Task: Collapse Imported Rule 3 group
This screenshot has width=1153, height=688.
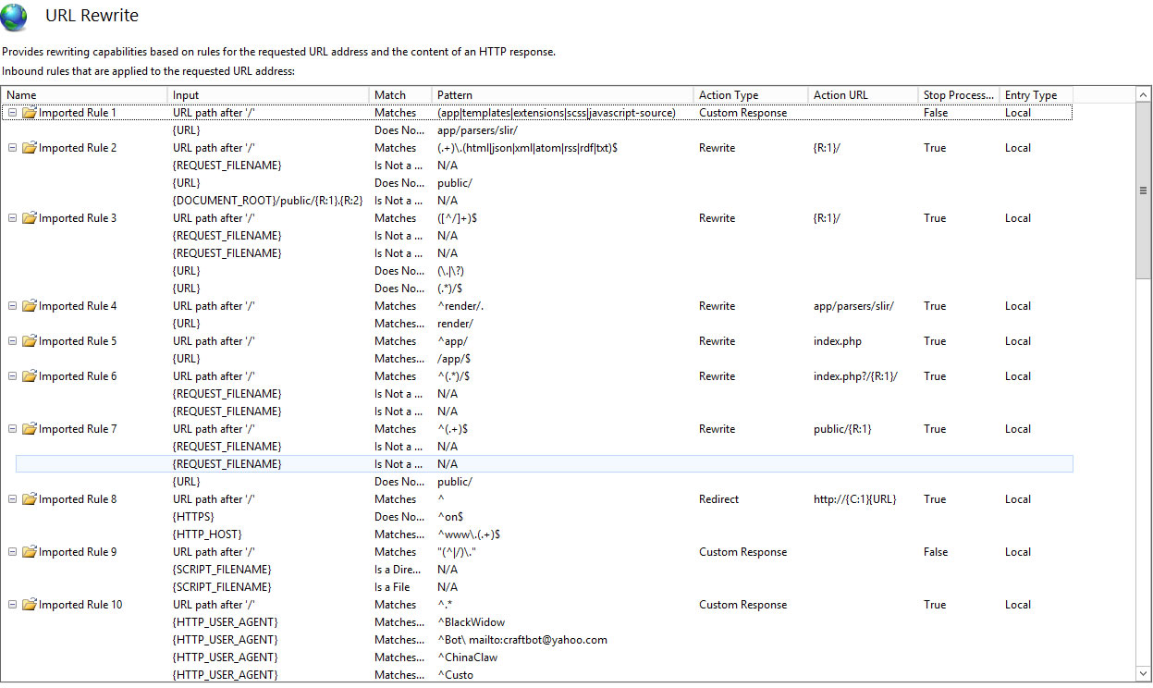Action: pos(13,218)
